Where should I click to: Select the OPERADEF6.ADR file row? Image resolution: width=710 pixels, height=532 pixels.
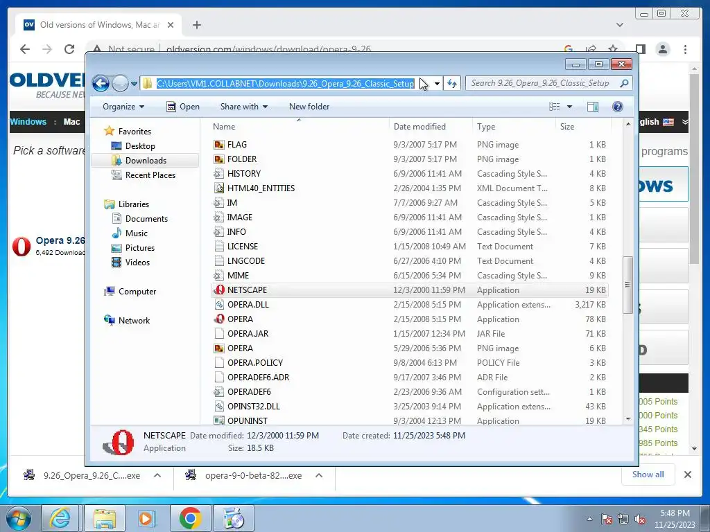(409, 378)
